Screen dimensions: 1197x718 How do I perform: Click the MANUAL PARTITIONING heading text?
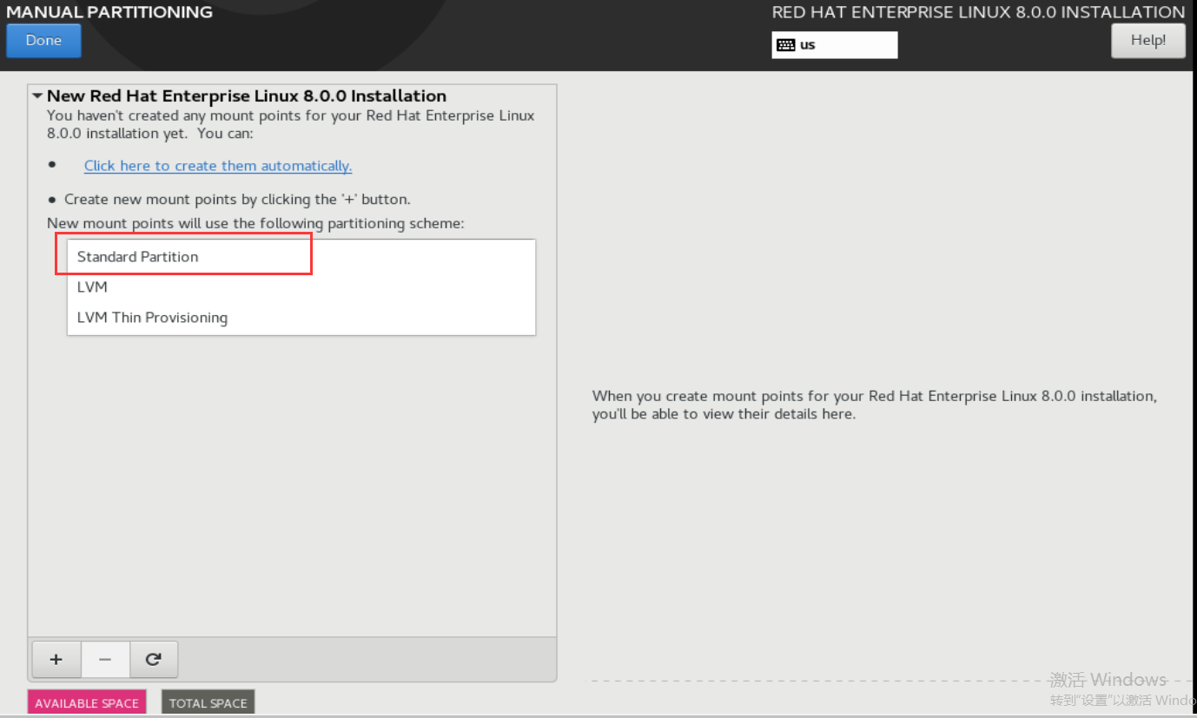click(109, 12)
